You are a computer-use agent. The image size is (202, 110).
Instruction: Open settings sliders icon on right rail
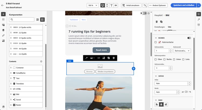pyautogui.click(x=198, y=14)
